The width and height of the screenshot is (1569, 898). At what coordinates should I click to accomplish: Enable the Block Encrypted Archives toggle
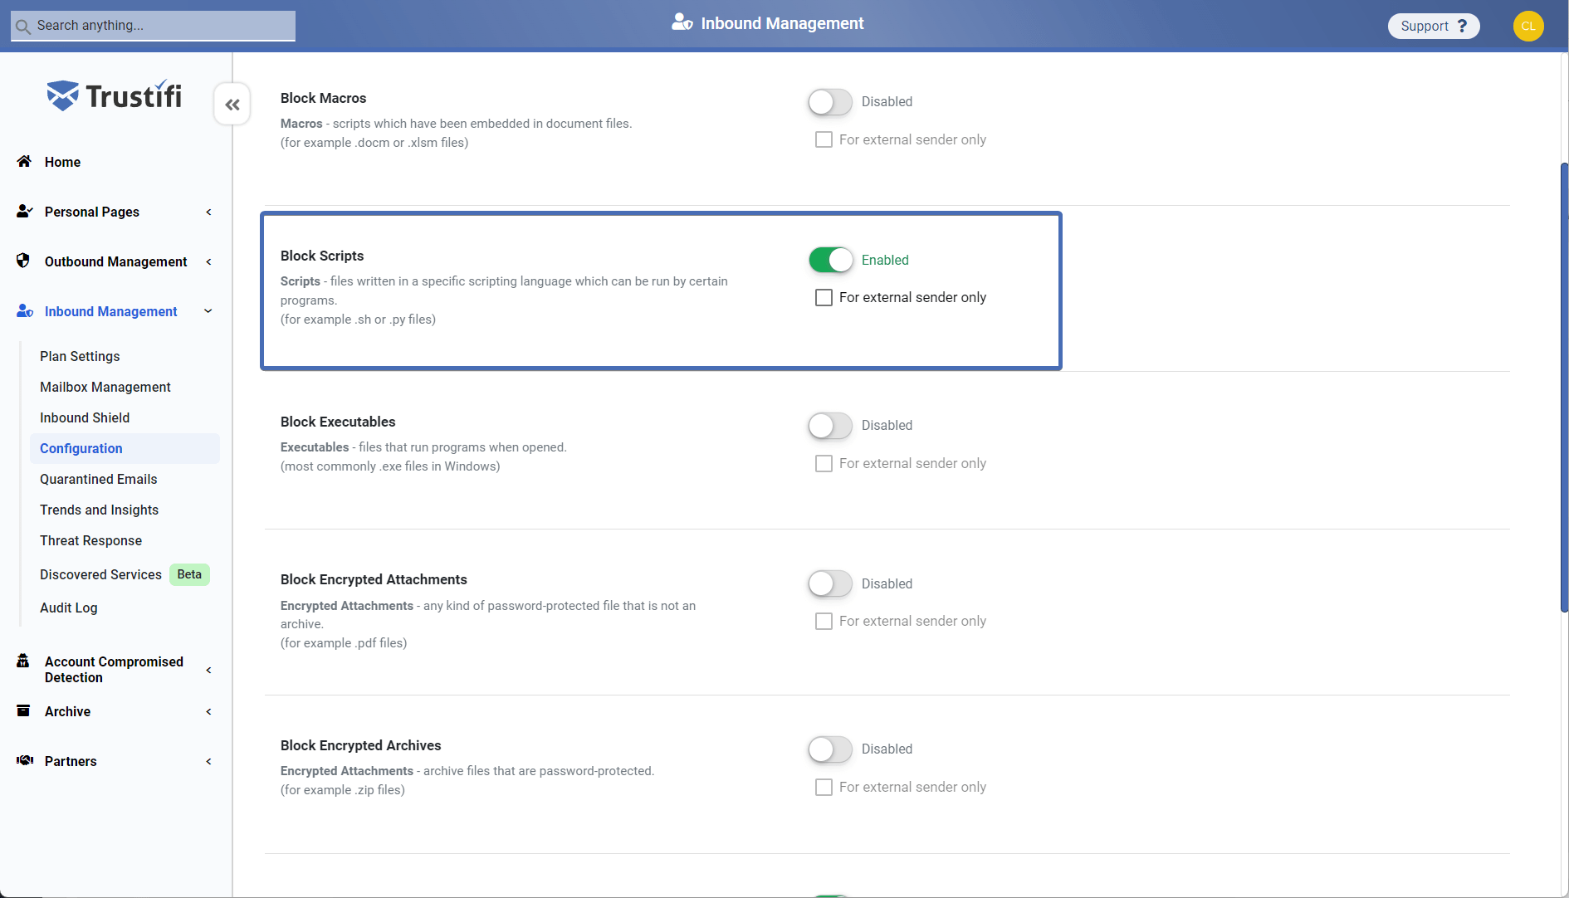(x=830, y=749)
